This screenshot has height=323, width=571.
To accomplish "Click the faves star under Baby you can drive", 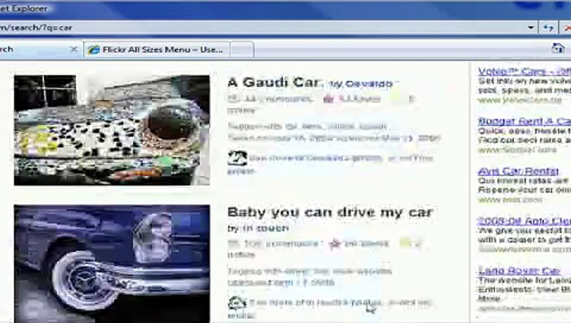I will coord(335,244).
